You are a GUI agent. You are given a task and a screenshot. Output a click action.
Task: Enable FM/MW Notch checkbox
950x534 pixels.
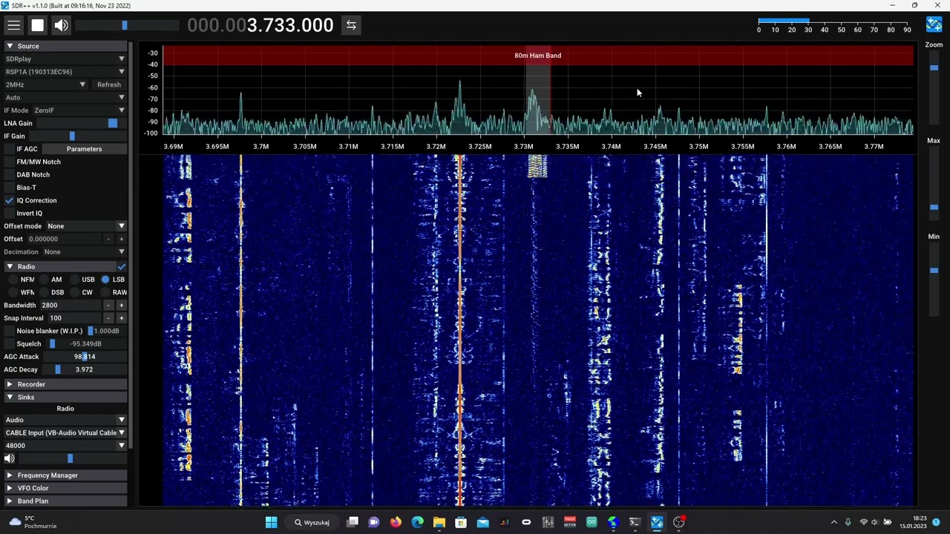[10, 162]
